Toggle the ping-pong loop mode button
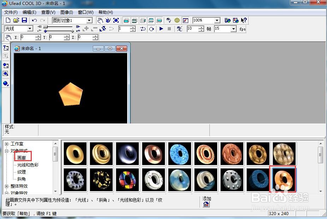This screenshot has height=219, width=327. [x=143, y=29]
